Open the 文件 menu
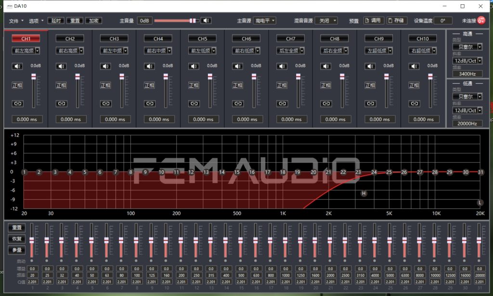 coord(16,21)
